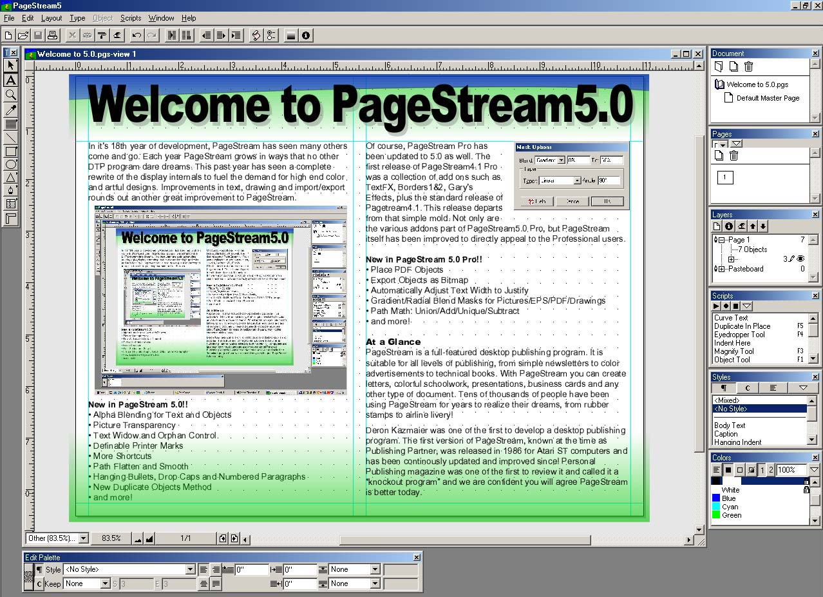Pick the Eyedropper tool in the toolbox
This screenshot has height=597, width=823.
10,110
